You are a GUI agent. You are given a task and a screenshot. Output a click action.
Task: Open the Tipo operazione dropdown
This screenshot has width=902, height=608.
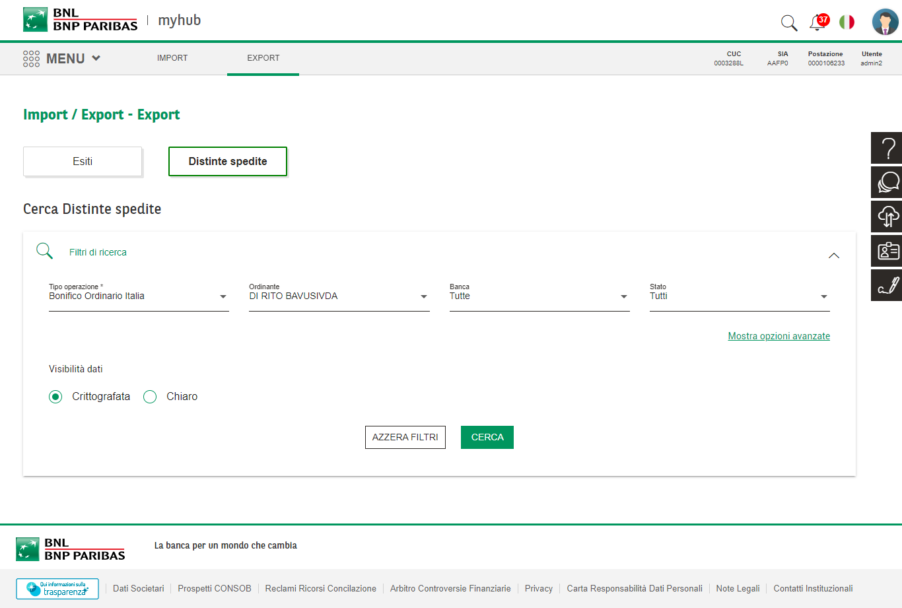tap(139, 296)
